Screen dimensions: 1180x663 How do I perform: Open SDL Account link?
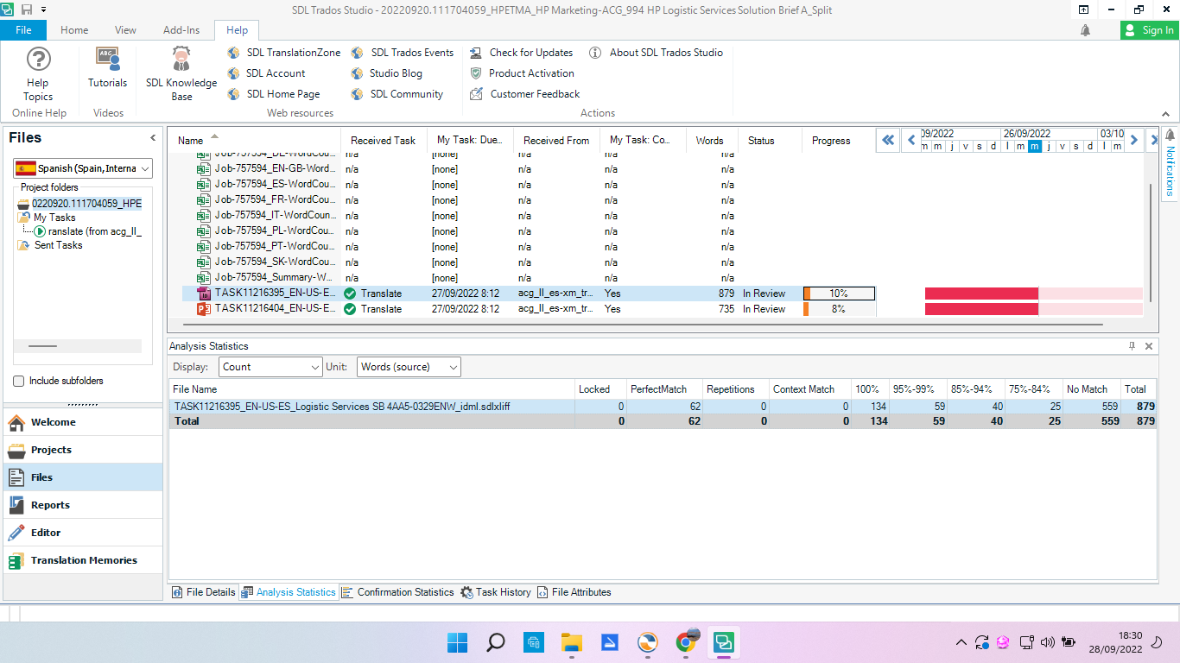pyautogui.click(x=267, y=73)
